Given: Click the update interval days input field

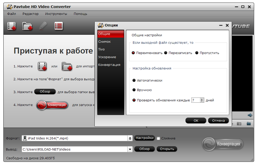Looking at the screenshot, I should (196, 100).
